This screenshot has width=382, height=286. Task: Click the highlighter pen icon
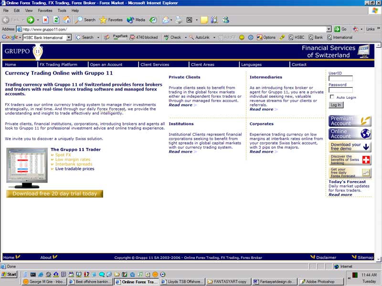pyautogui.click(x=282, y=38)
